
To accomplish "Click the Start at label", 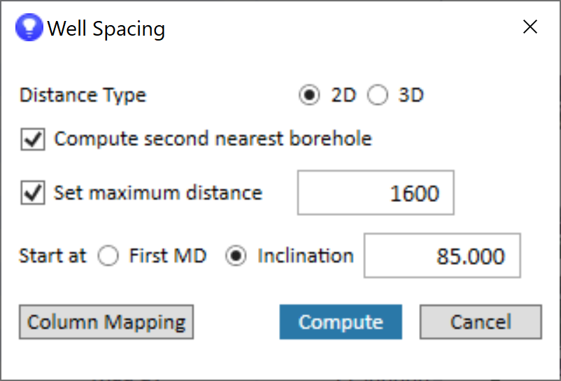I will (52, 256).
